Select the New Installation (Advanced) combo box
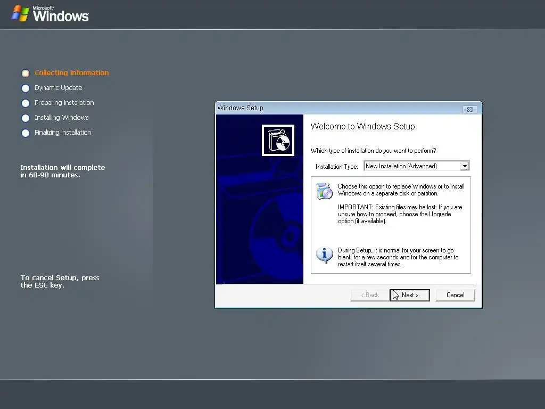Image resolution: width=545 pixels, height=409 pixels. [x=416, y=166]
